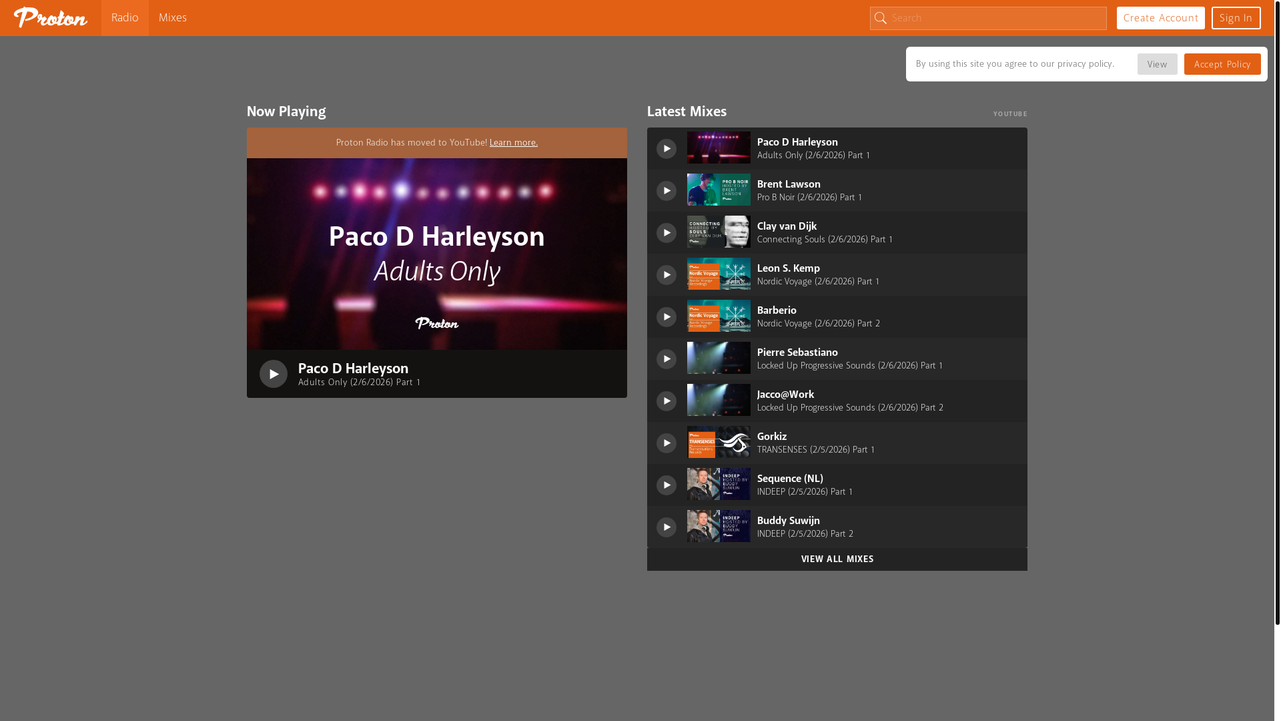Click Jacco@Work artist name
The height and width of the screenshot is (721, 1281).
(x=785, y=395)
